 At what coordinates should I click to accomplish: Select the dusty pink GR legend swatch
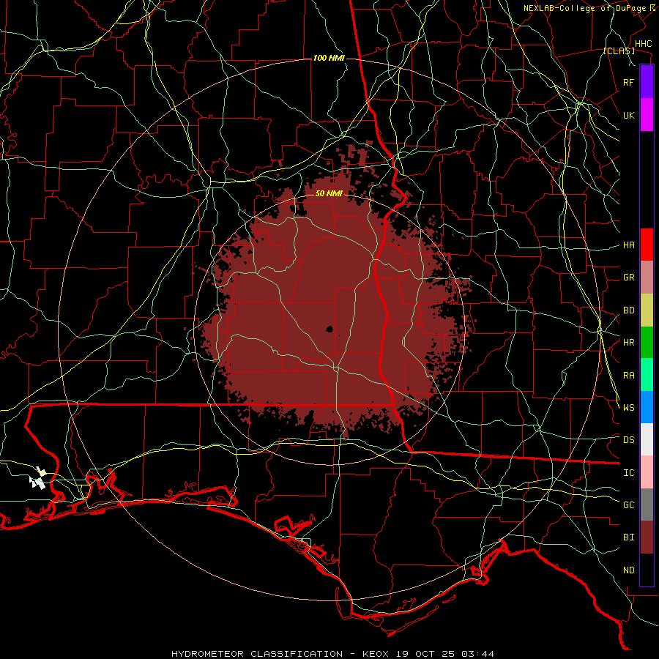(647, 277)
